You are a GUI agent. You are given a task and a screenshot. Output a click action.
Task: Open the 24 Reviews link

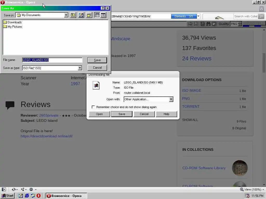point(197,58)
